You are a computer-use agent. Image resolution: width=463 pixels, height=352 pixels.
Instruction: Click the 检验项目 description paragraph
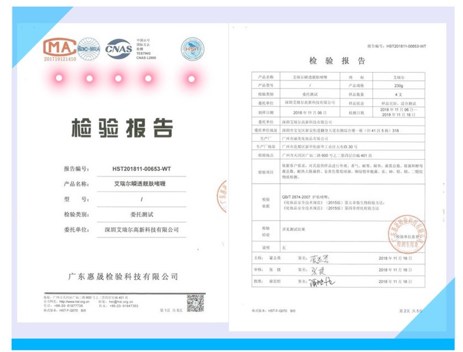pyautogui.click(x=352, y=172)
